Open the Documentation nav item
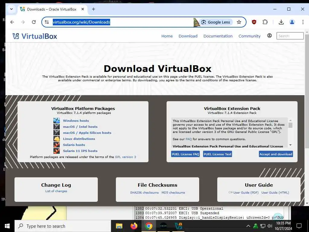The height and width of the screenshot is (232, 309). coord(218,36)
